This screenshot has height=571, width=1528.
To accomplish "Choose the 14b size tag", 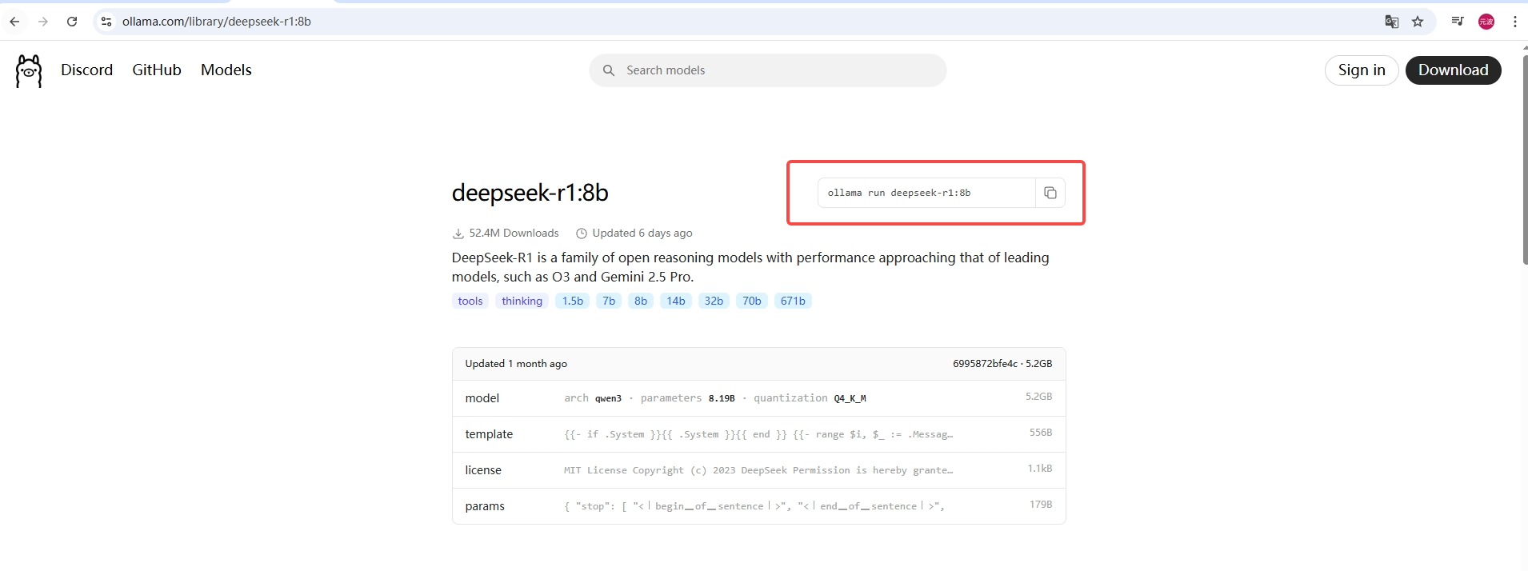I will pyautogui.click(x=676, y=301).
